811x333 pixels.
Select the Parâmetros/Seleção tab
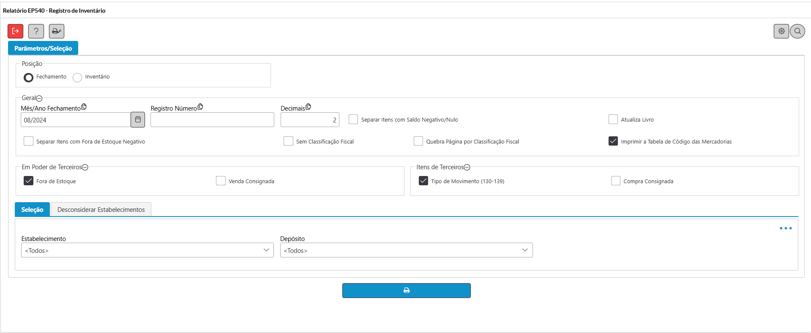(43, 49)
